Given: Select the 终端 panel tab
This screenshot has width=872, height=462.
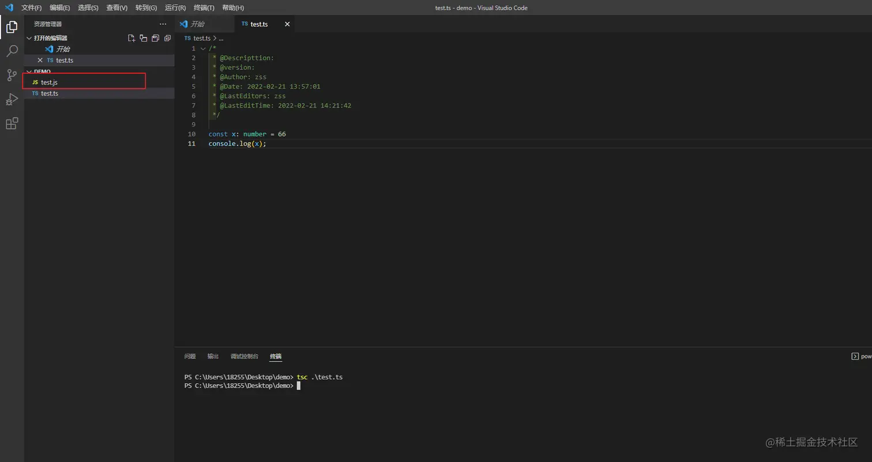Looking at the screenshot, I should pyautogui.click(x=276, y=357).
